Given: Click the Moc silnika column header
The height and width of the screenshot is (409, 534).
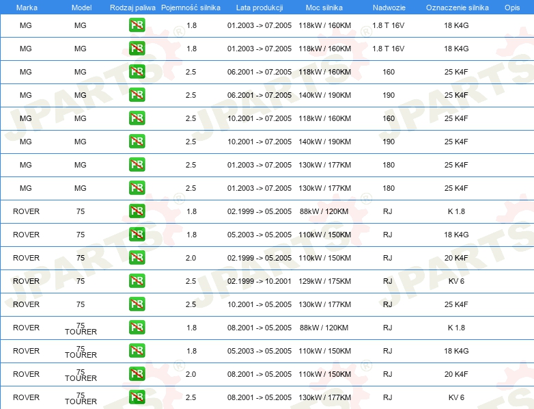Looking at the screenshot, I should (324, 8).
